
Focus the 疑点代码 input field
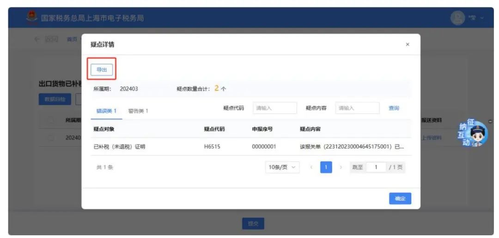coord(274,108)
